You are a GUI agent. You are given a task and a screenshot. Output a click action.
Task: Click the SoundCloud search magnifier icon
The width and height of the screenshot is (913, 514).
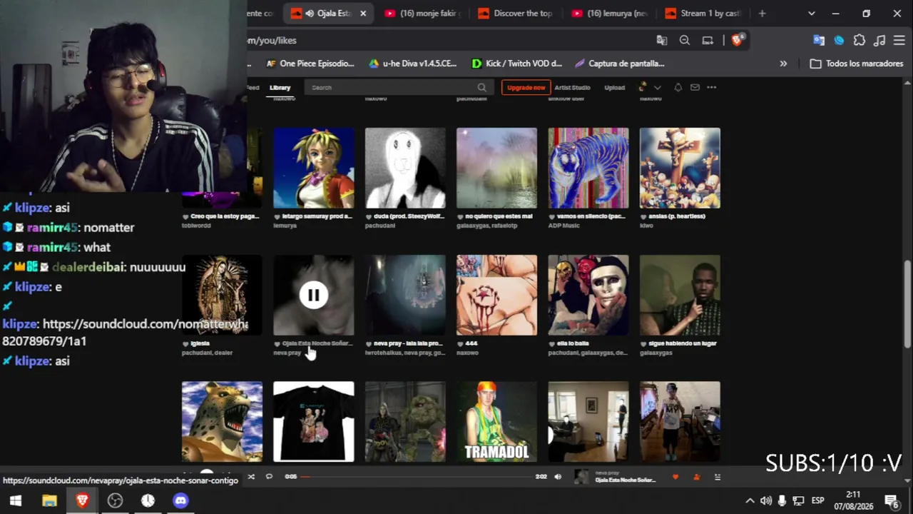pos(482,88)
